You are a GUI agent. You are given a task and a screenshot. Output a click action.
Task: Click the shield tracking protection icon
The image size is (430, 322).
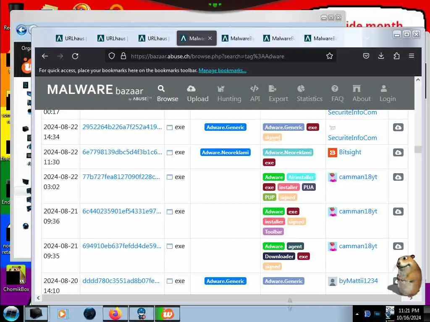pyautogui.click(x=112, y=56)
